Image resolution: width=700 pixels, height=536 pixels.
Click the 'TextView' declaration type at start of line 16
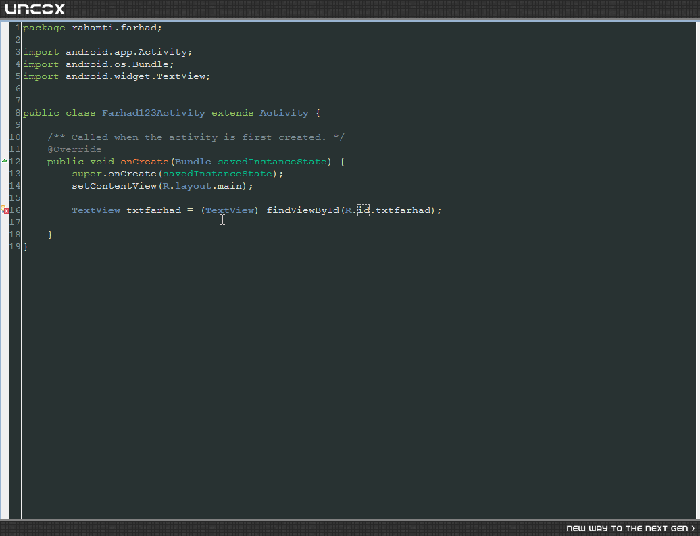(95, 210)
